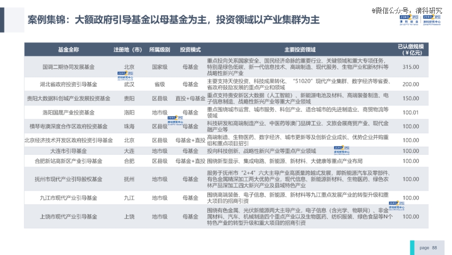Click 地市级 in the 洛阳 row
This screenshot has height=255, width=452.
[160, 113]
